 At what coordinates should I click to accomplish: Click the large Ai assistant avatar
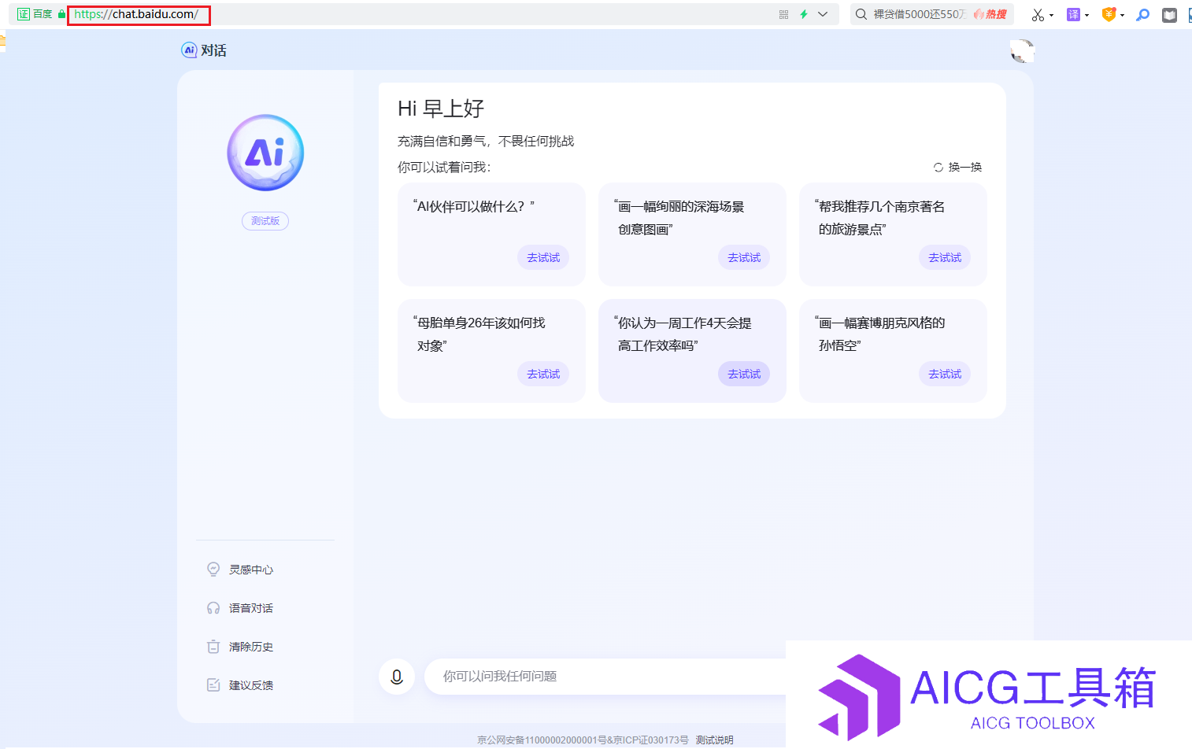(265, 153)
